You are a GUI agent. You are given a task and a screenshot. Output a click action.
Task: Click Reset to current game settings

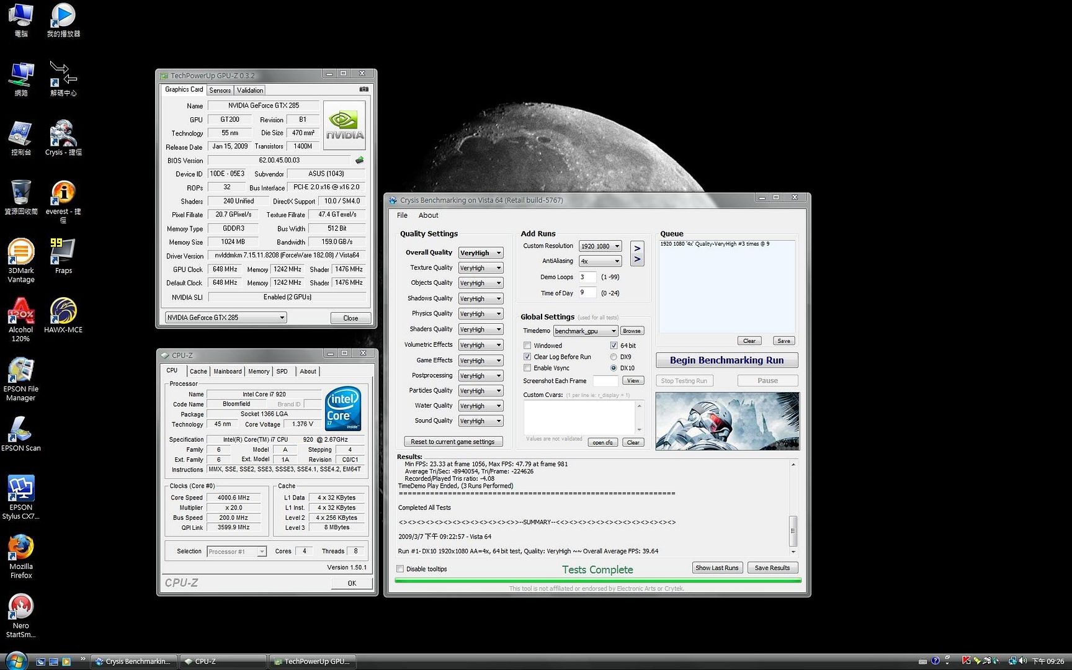pos(453,442)
